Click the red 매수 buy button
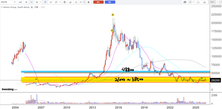The width and height of the screenshot is (222, 109). click(98, 2)
